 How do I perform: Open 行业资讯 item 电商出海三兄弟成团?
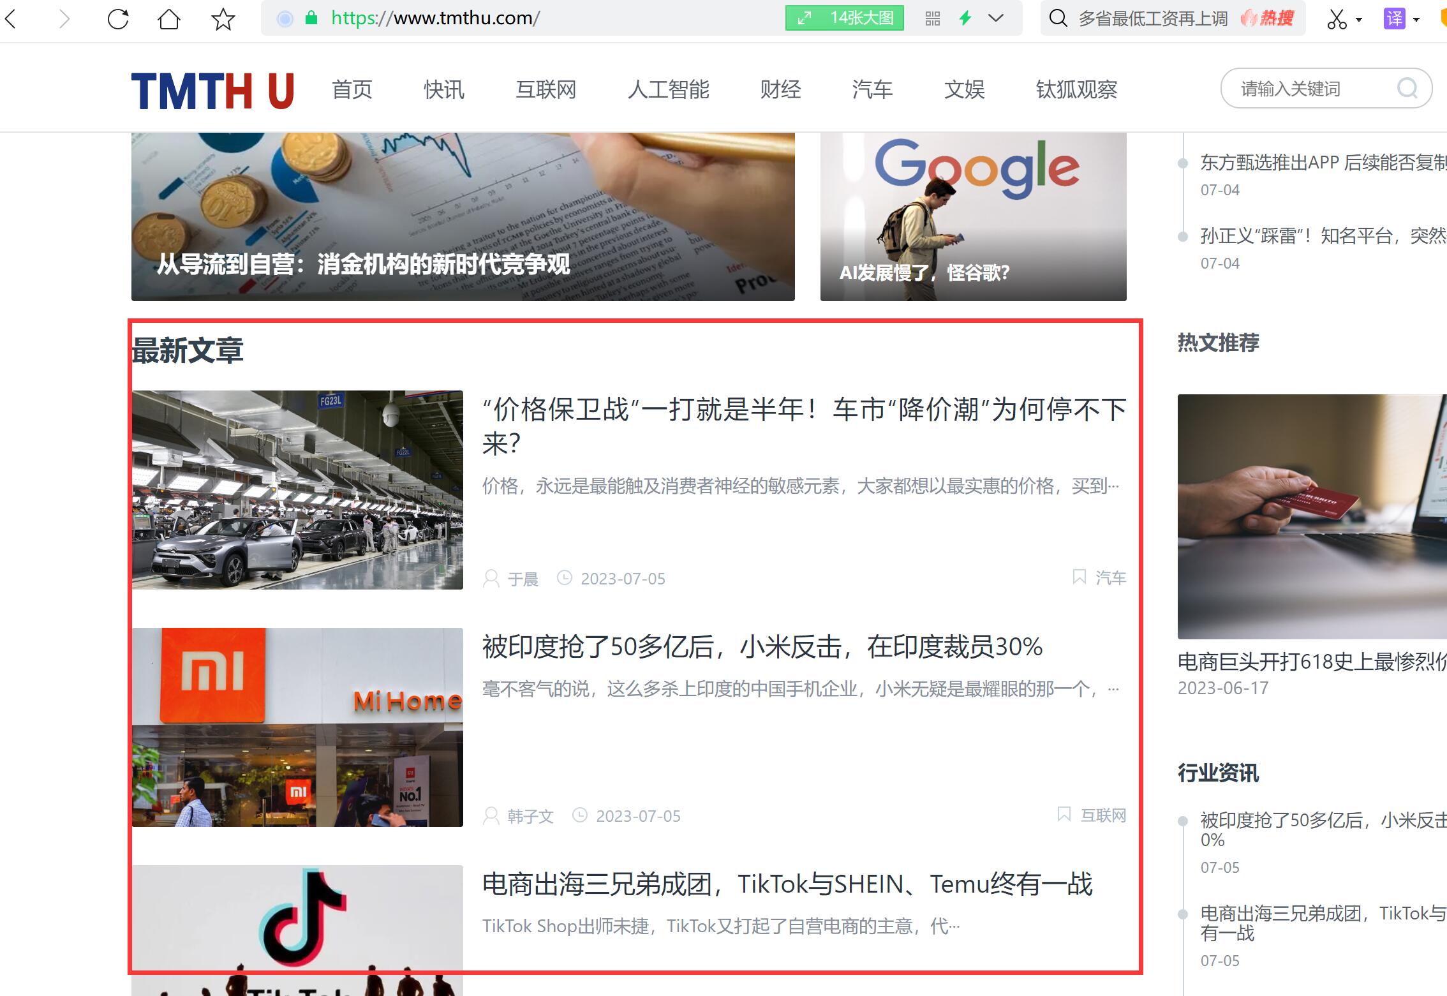coord(1324,923)
